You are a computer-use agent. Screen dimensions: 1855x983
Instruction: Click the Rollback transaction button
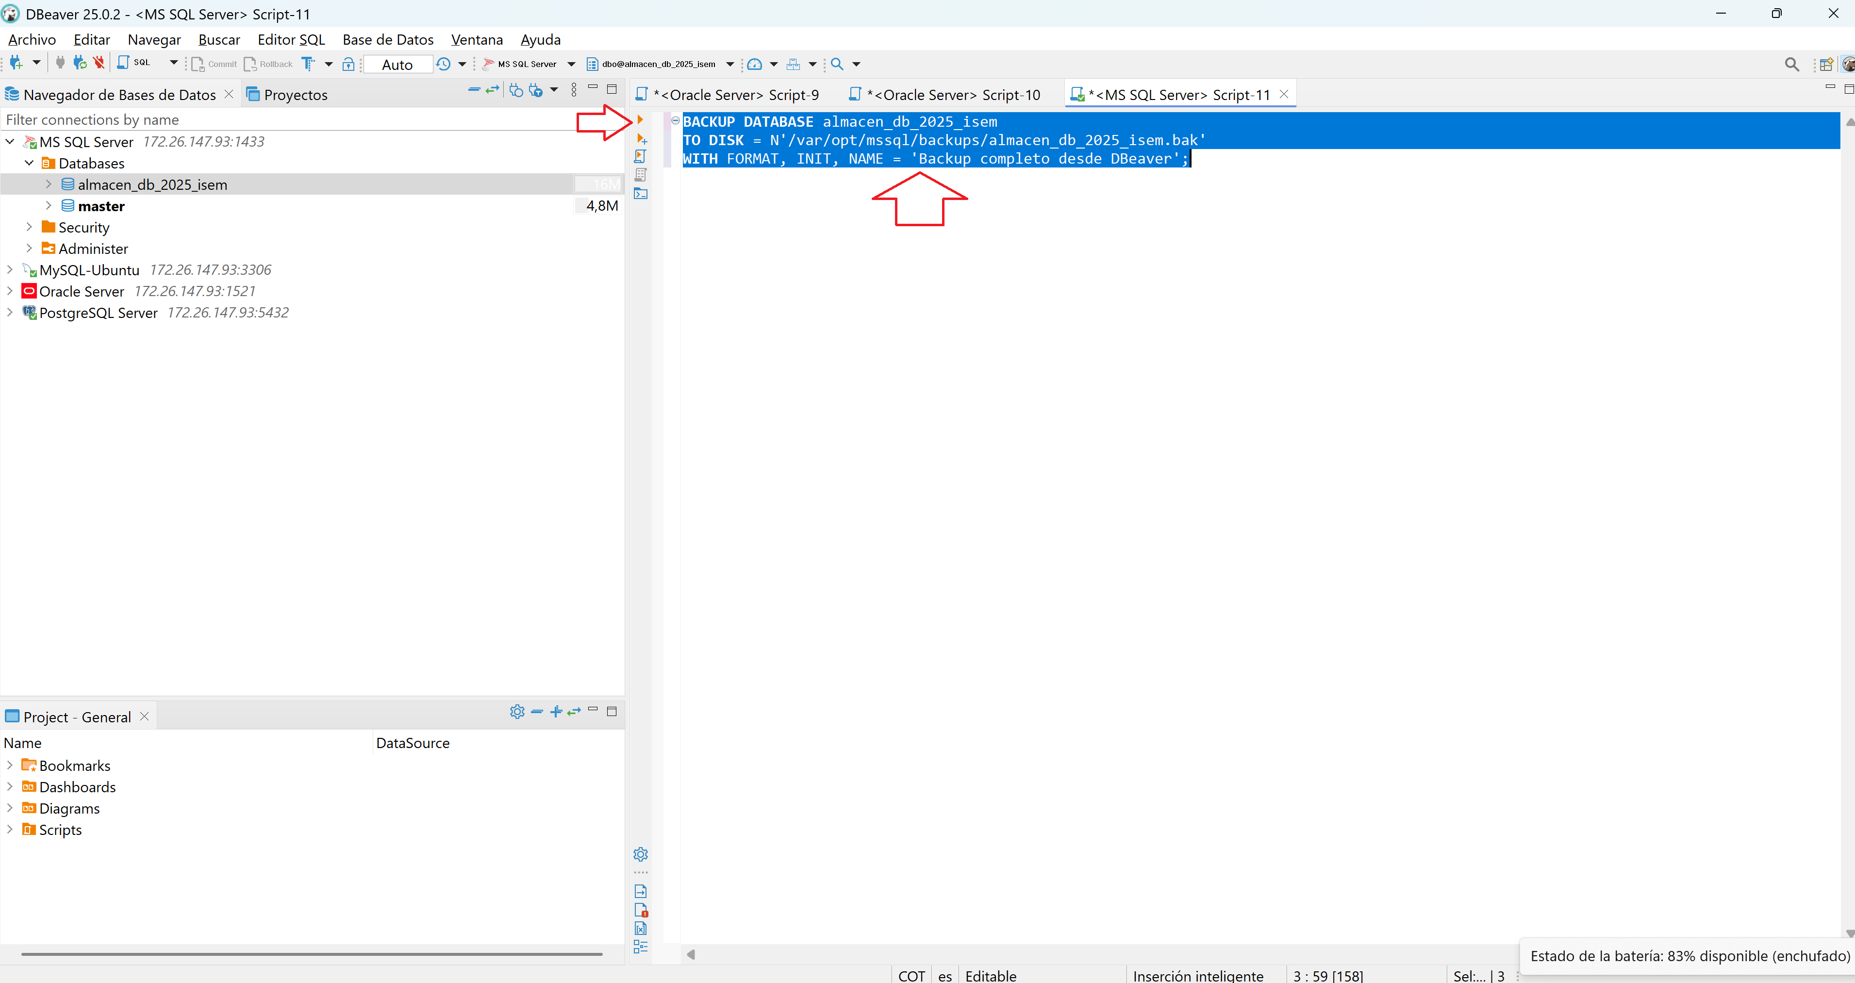coord(268,64)
